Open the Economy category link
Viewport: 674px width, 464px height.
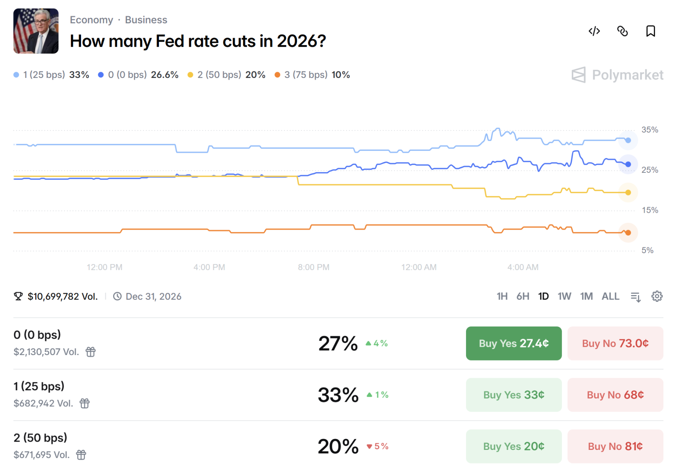(x=91, y=20)
